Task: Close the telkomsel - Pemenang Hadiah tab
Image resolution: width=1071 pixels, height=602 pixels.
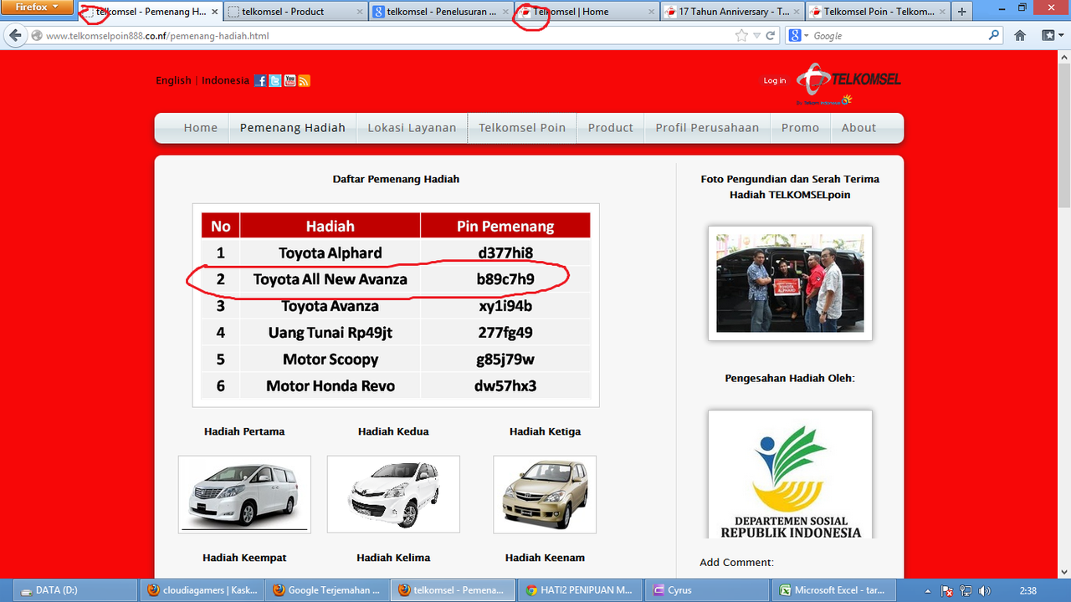Action: pos(215,12)
